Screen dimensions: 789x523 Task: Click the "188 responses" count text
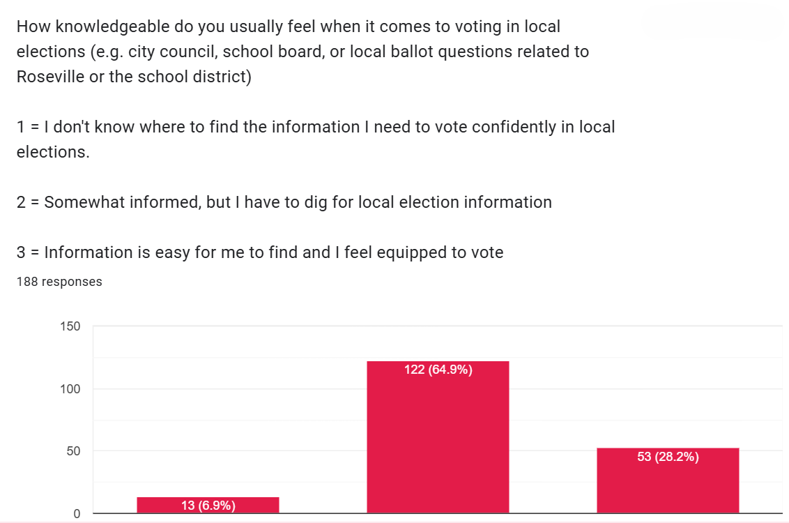pos(59,282)
